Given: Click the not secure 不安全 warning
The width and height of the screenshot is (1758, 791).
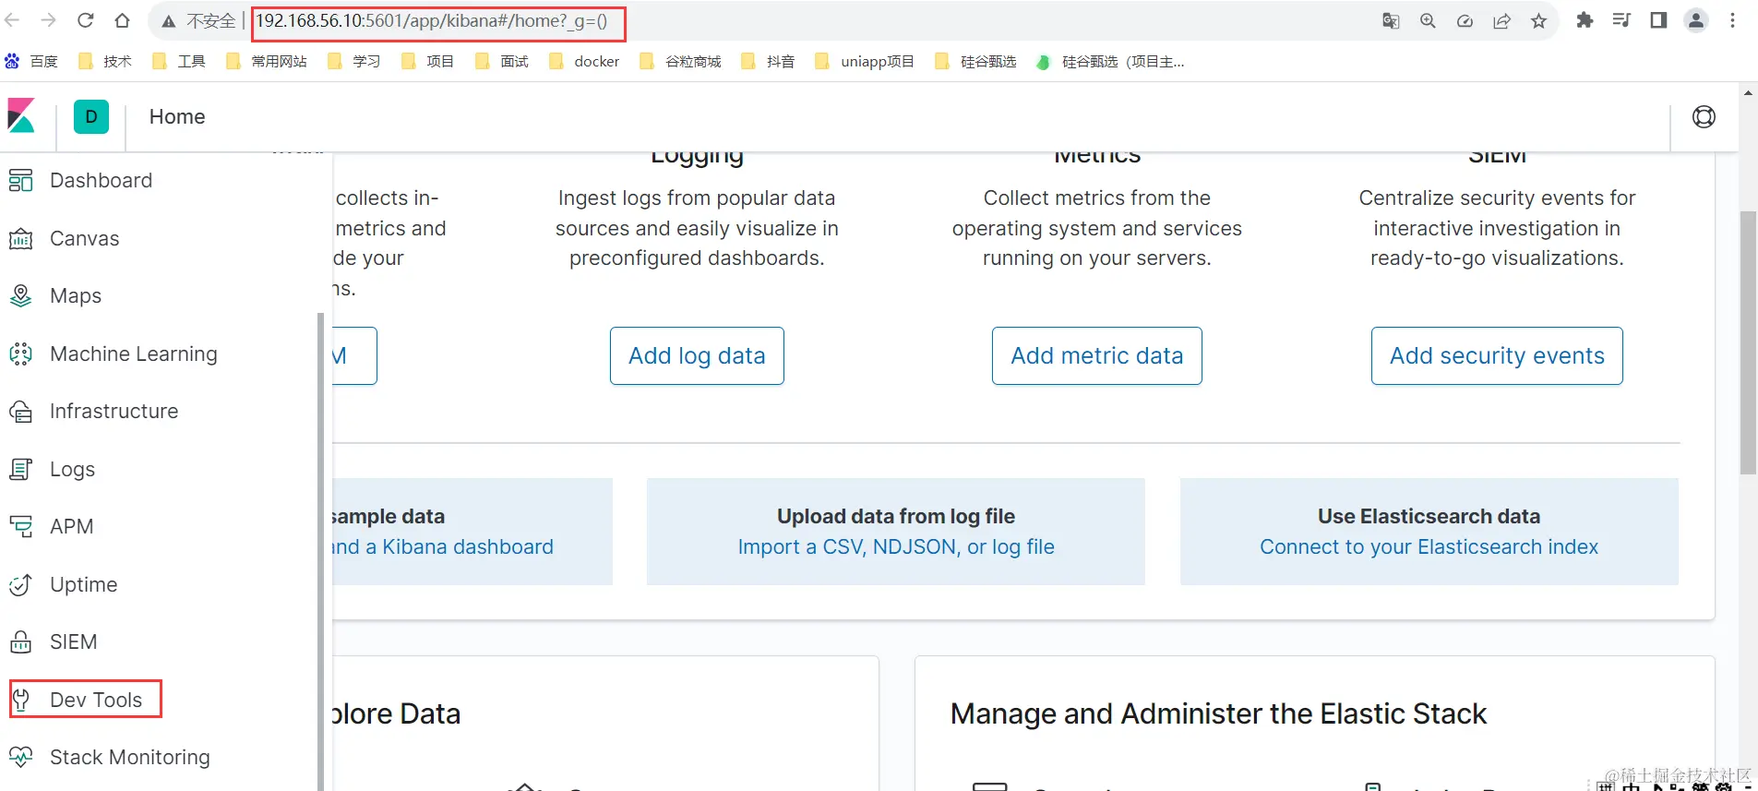Looking at the screenshot, I should (x=199, y=20).
